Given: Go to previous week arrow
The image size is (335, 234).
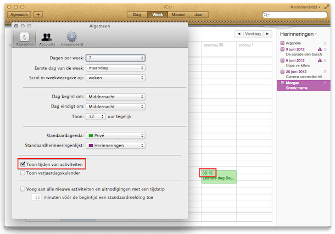Looking at the screenshot, I should coord(239,34).
